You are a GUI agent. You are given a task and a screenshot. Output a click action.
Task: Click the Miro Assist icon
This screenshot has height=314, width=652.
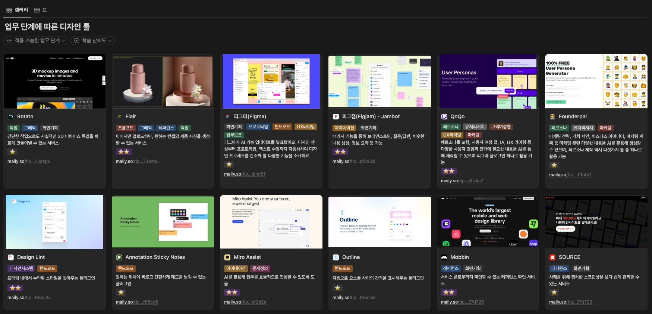(x=227, y=257)
